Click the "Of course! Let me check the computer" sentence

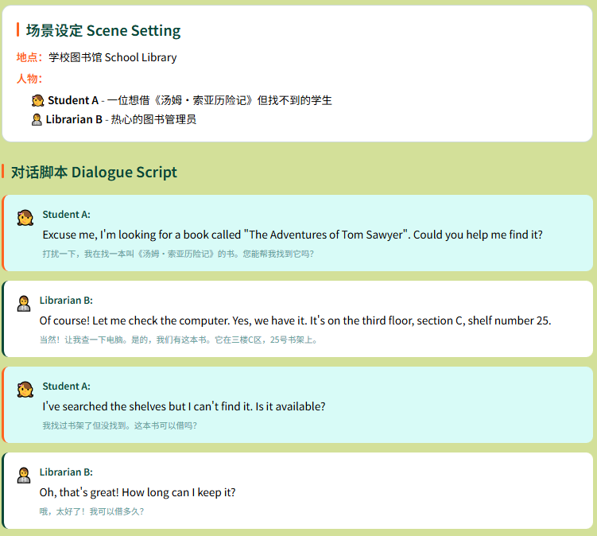click(295, 320)
